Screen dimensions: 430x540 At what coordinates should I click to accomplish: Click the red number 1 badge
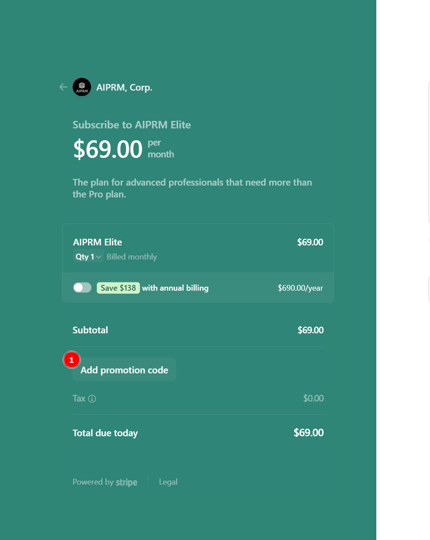point(71,360)
